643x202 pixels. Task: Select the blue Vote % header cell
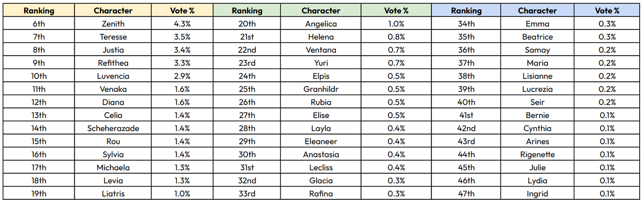click(607, 11)
